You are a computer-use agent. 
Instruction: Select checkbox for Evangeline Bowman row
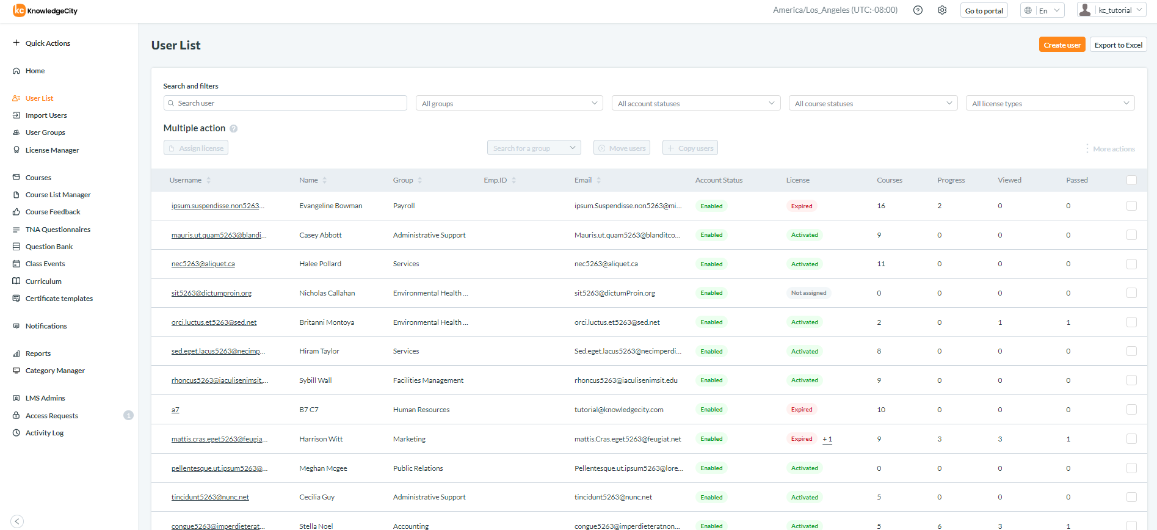tap(1131, 206)
